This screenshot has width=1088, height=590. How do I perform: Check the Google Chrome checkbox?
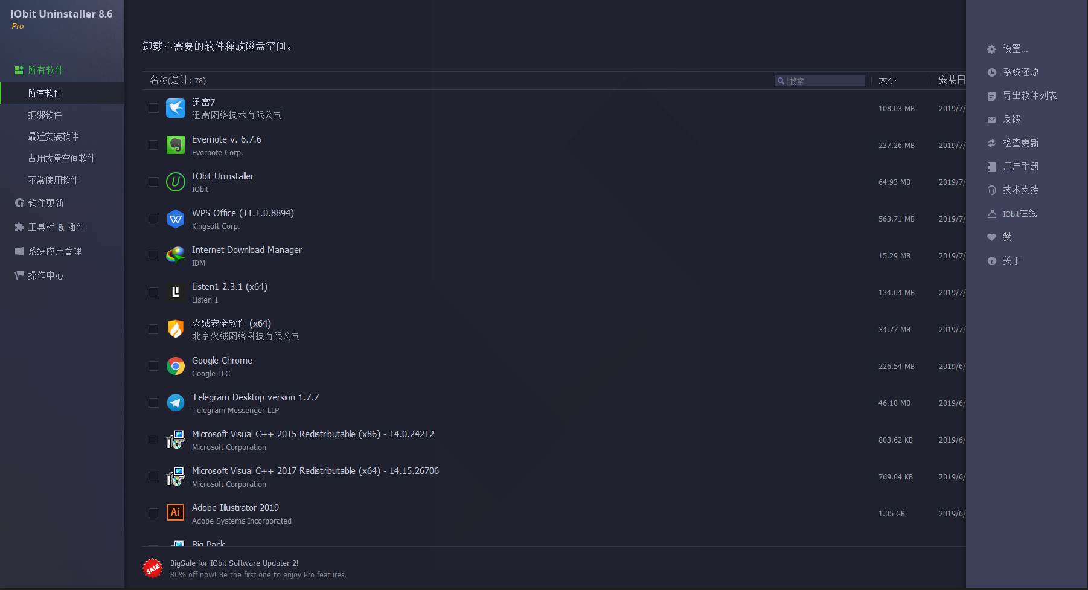pos(153,366)
